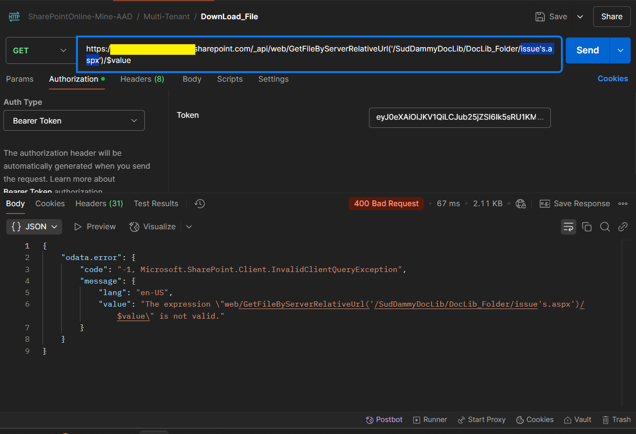Open Trash in bottom bar
This screenshot has width=636, height=434.
tap(617, 420)
